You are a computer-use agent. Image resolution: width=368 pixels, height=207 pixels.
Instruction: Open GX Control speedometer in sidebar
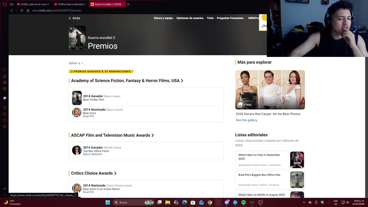[x=5, y=70]
